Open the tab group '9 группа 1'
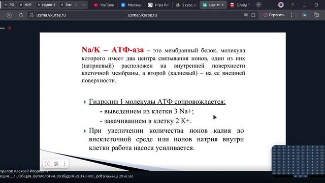The height and width of the screenshot is (183, 325). 46,5
